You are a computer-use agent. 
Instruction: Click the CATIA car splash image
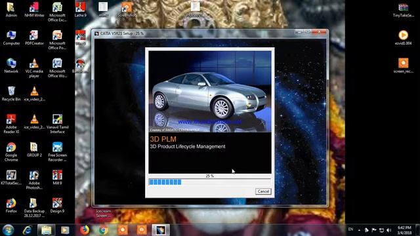point(210,92)
